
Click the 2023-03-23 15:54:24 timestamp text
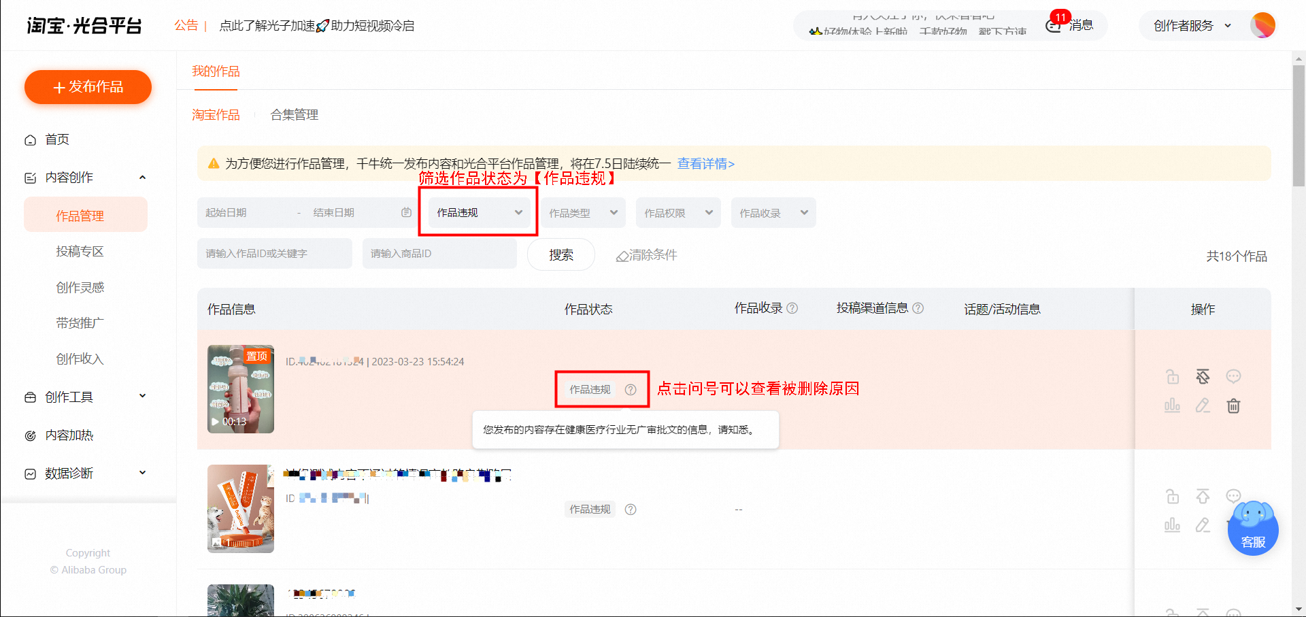418,362
